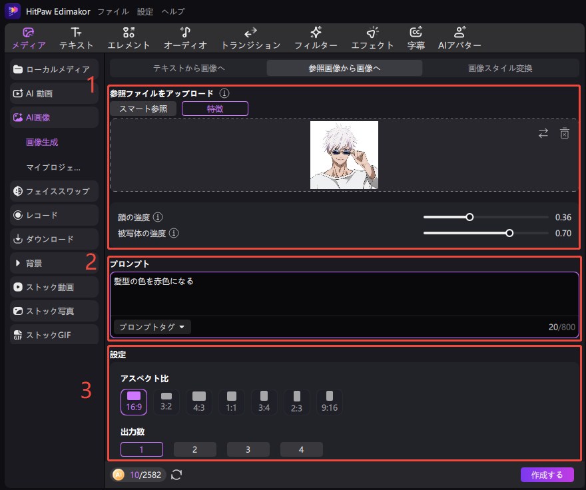
Task: Click info icon next to 被写体の強度
Action: coord(174,233)
